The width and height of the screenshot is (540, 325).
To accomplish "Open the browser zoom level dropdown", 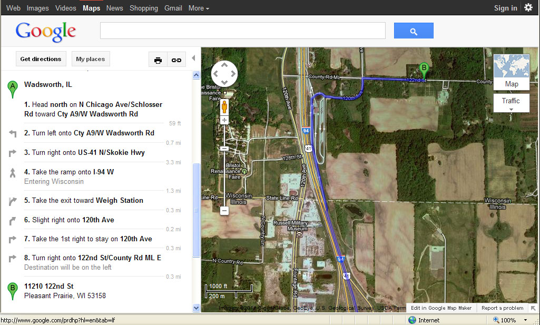I will pyautogui.click(x=526, y=320).
